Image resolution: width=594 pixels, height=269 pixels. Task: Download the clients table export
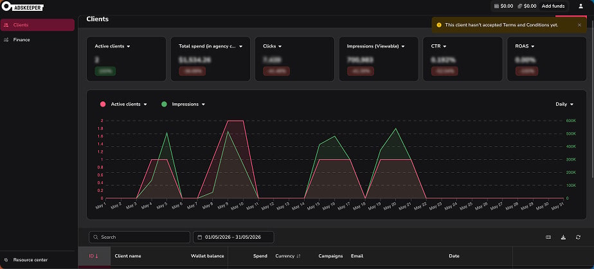[563, 237]
